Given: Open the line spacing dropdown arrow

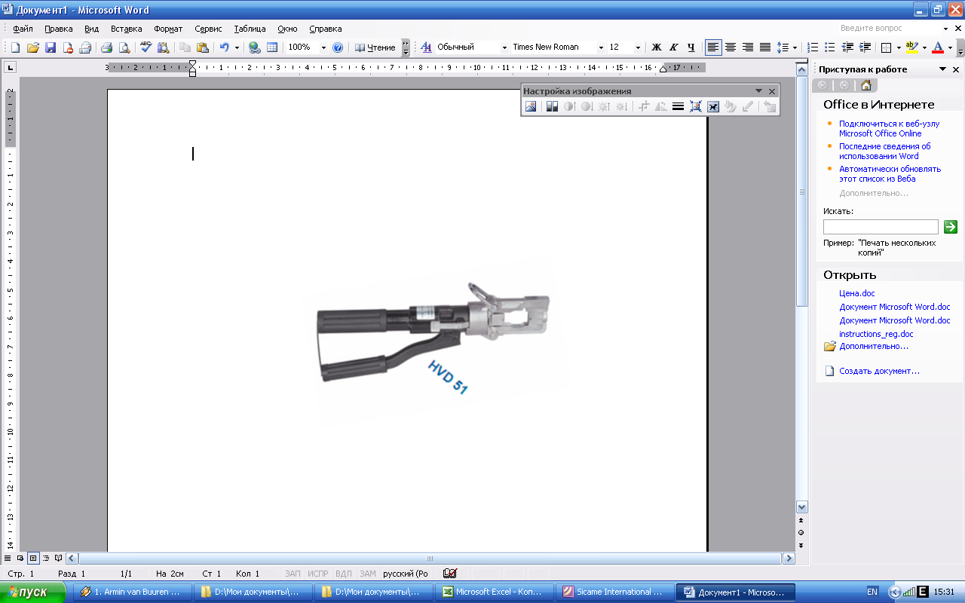Looking at the screenshot, I should tap(795, 47).
